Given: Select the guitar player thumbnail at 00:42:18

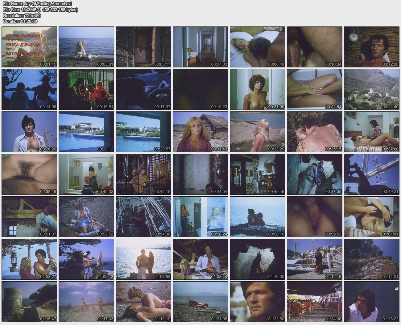Looking at the screenshot, I should coord(143,174).
